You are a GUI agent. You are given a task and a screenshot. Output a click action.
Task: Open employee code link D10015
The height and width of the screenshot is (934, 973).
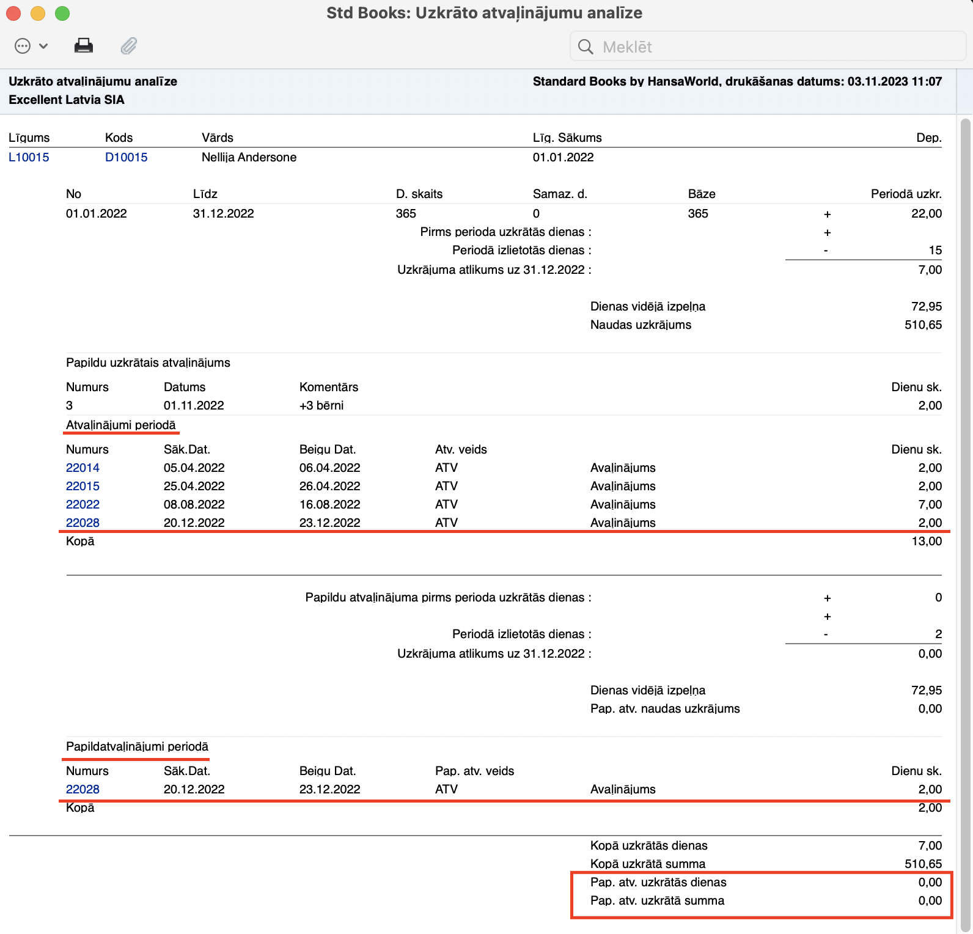point(126,157)
